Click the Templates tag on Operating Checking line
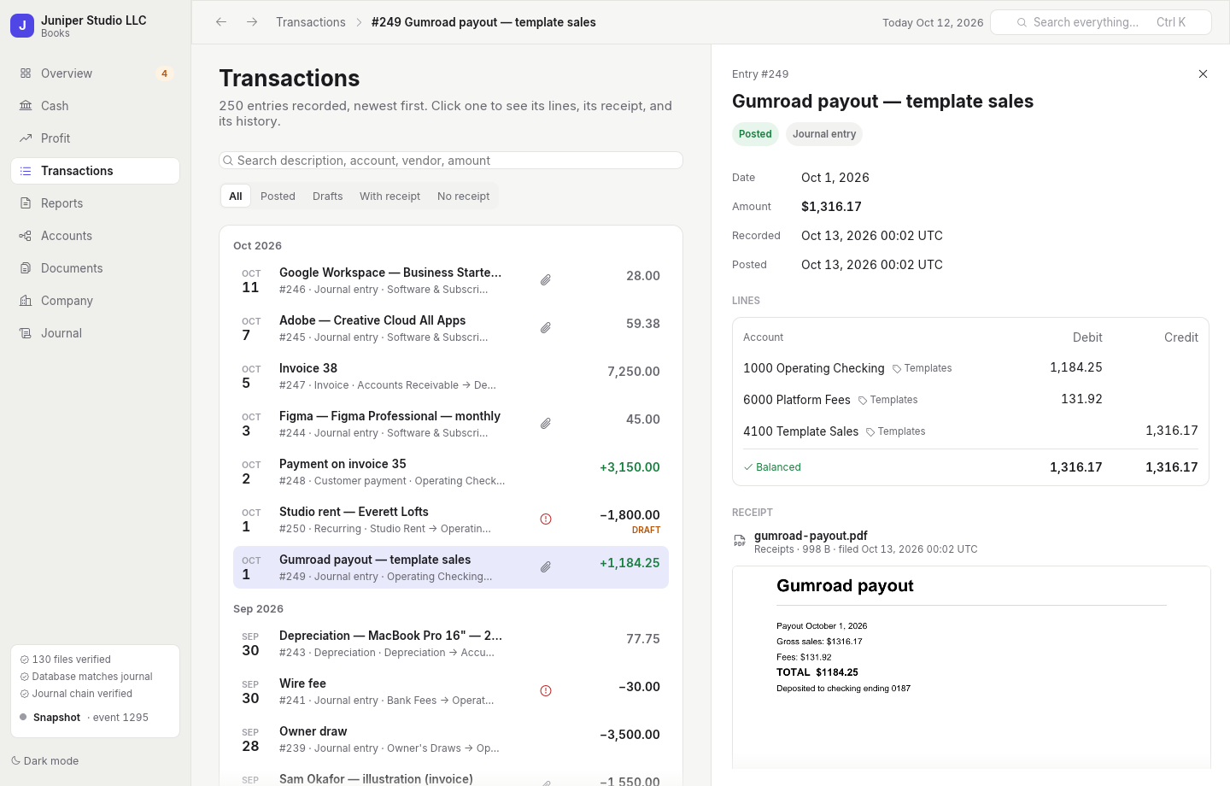This screenshot has height=786, width=1230. tap(922, 368)
